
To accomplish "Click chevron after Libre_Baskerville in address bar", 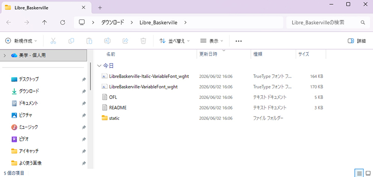I will 185,22.
